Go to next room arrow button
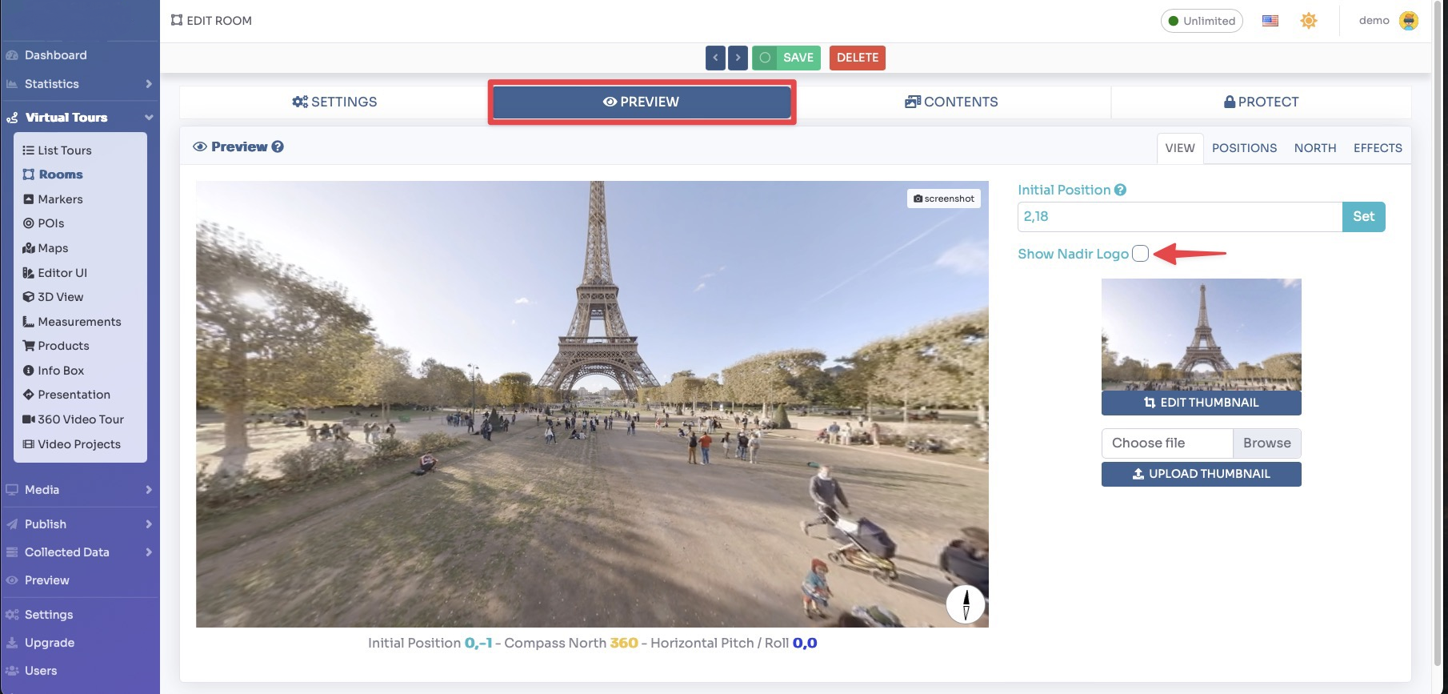The height and width of the screenshot is (694, 1448). [x=738, y=58]
